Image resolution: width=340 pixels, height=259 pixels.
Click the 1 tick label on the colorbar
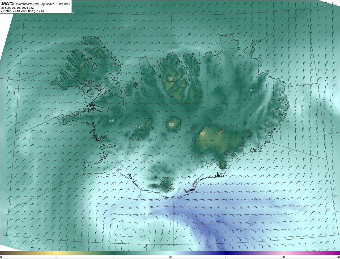click(x=57, y=257)
